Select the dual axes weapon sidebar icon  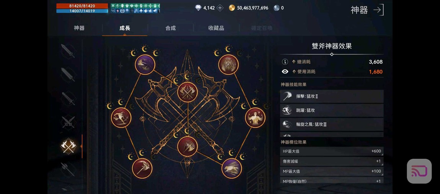click(68, 146)
